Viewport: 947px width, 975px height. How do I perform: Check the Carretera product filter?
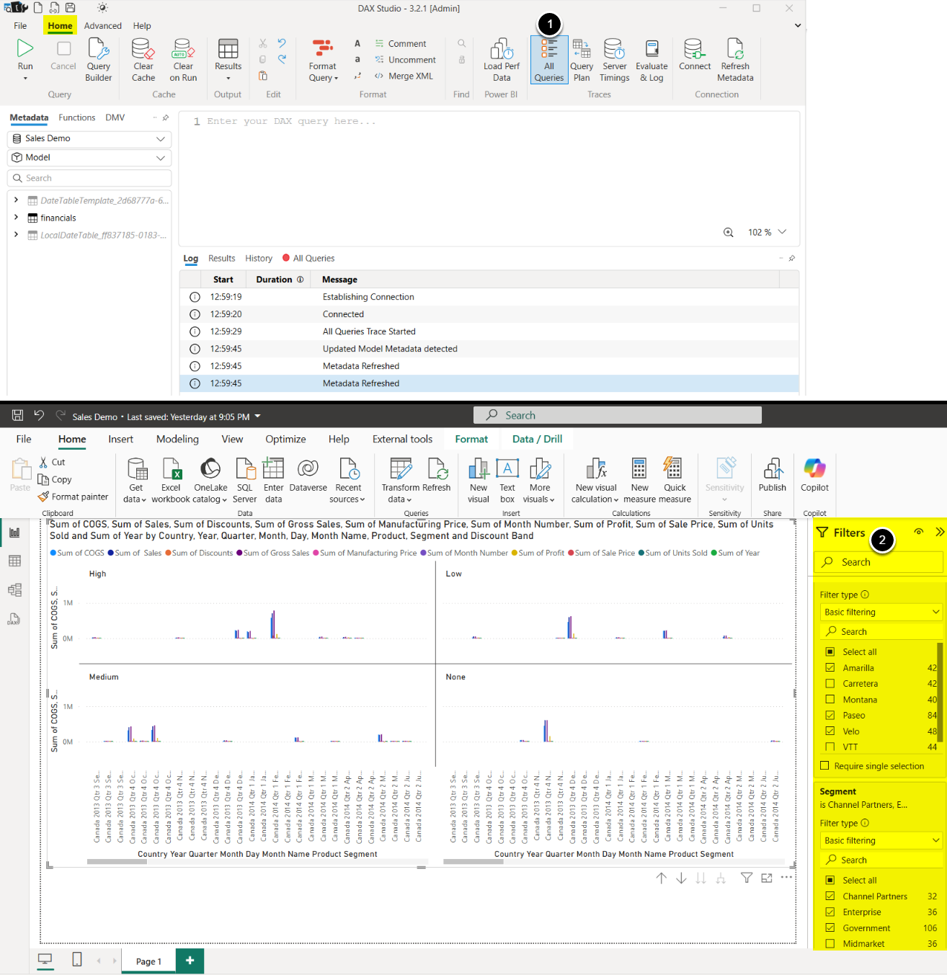(x=830, y=683)
